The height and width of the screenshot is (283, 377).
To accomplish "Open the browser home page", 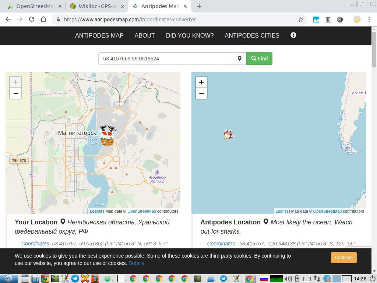I will (43, 20).
